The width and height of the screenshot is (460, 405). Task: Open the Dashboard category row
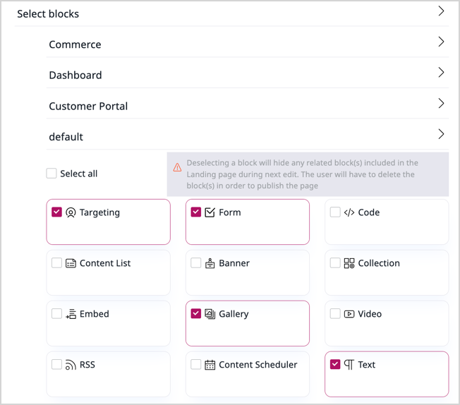[75, 75]
